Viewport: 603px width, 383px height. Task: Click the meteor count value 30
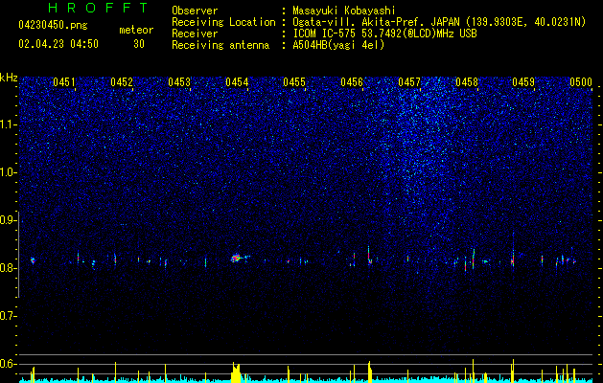click(139, 44)
